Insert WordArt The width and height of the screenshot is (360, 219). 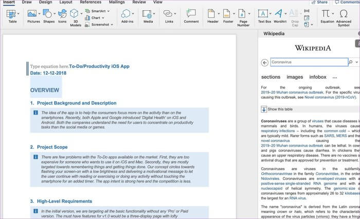point(279,16)
